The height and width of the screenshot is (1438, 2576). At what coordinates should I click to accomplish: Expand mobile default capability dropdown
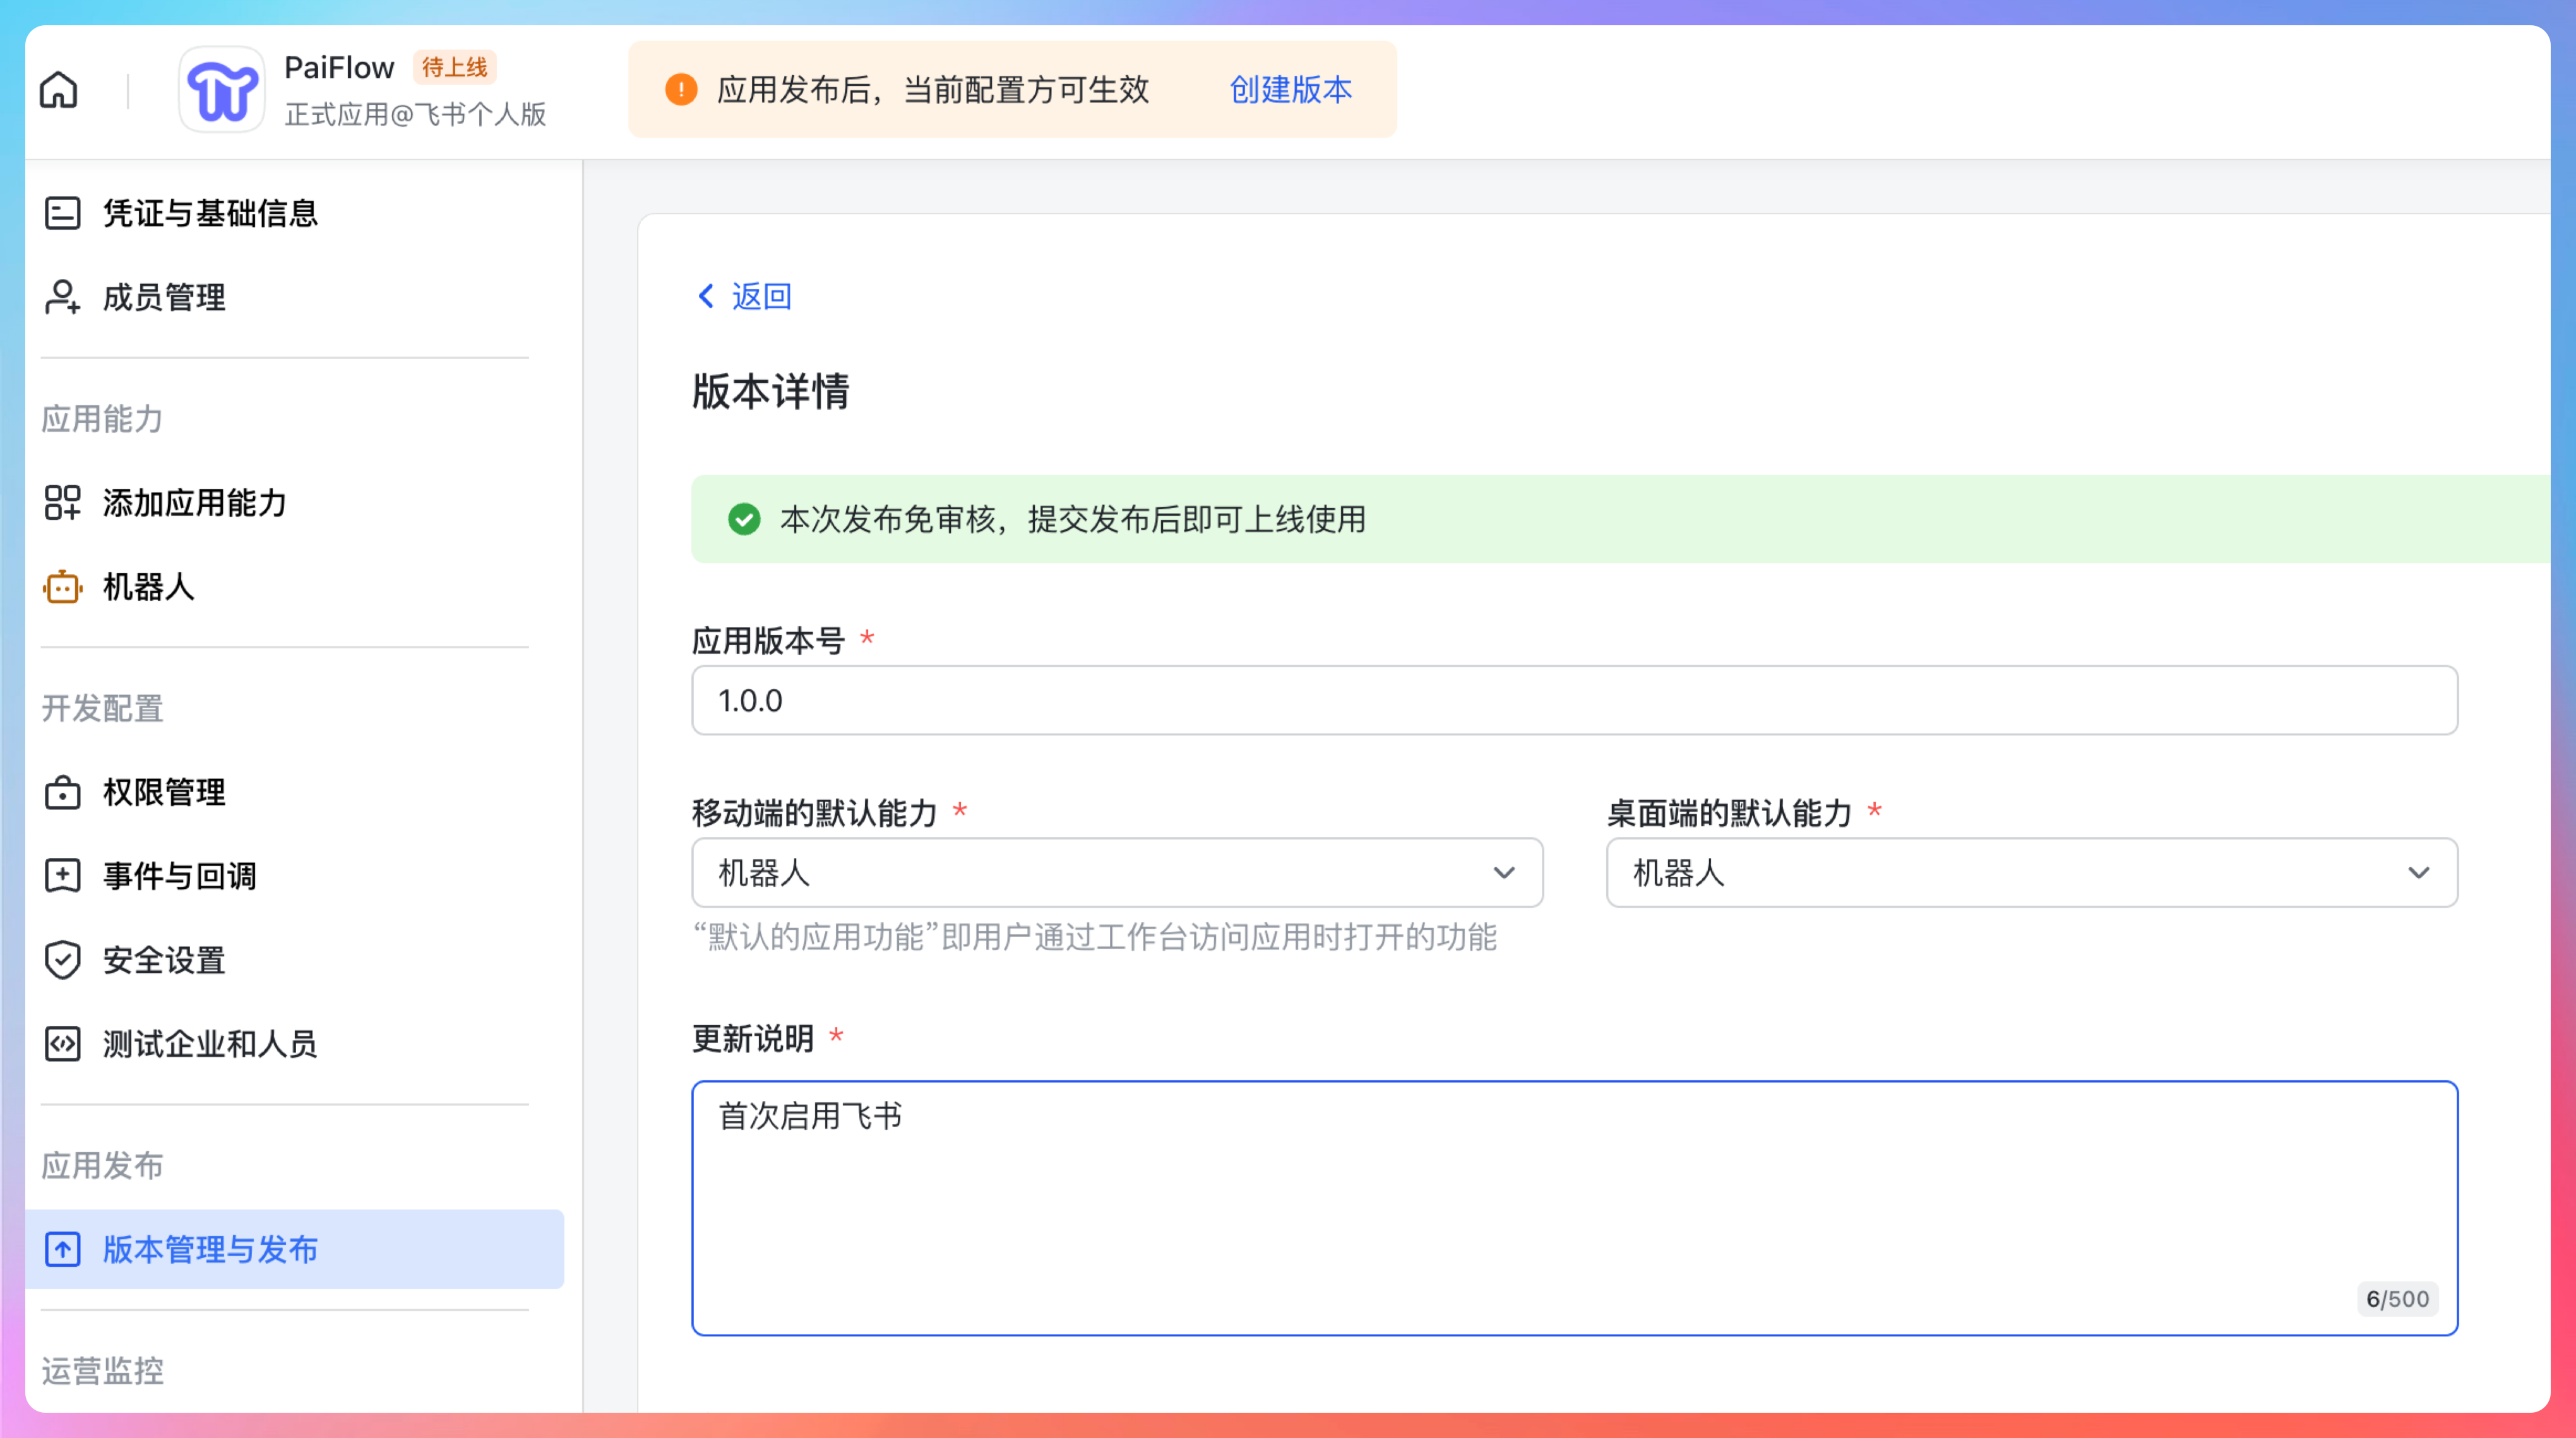click(x=1116, y=873)
